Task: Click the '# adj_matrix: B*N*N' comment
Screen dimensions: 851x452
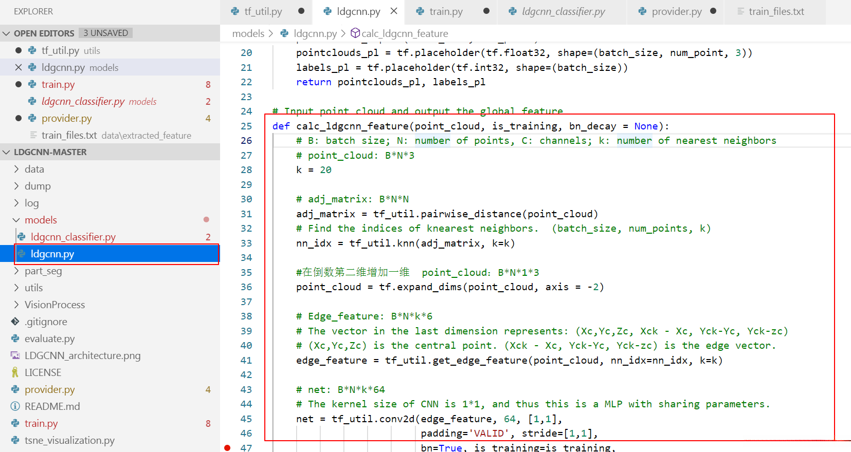Action: (353, 199)
